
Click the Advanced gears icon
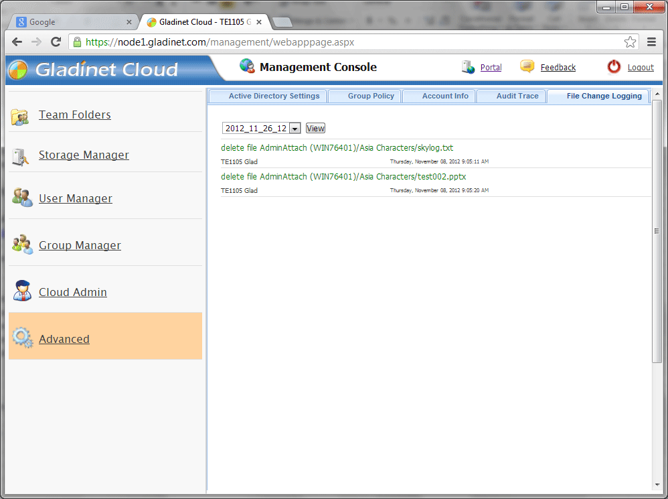(22, 338)
